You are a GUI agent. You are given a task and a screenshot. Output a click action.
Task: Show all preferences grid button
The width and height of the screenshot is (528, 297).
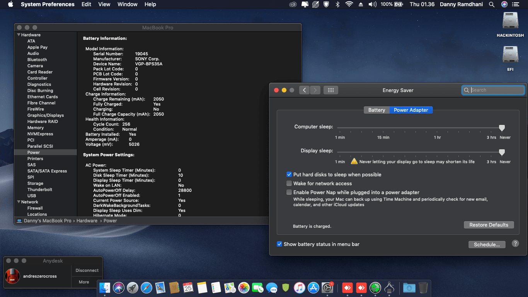pyautogui.click(x=331, y=90)
